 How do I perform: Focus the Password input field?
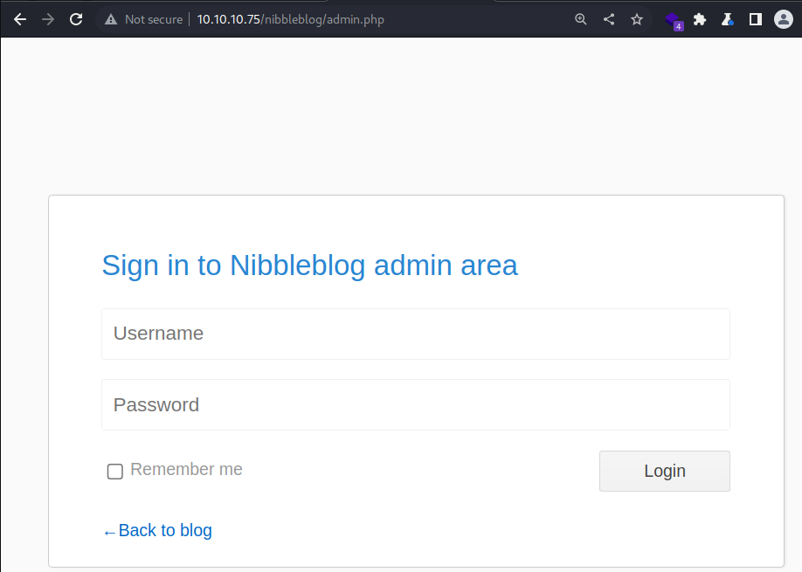point(415,405)
